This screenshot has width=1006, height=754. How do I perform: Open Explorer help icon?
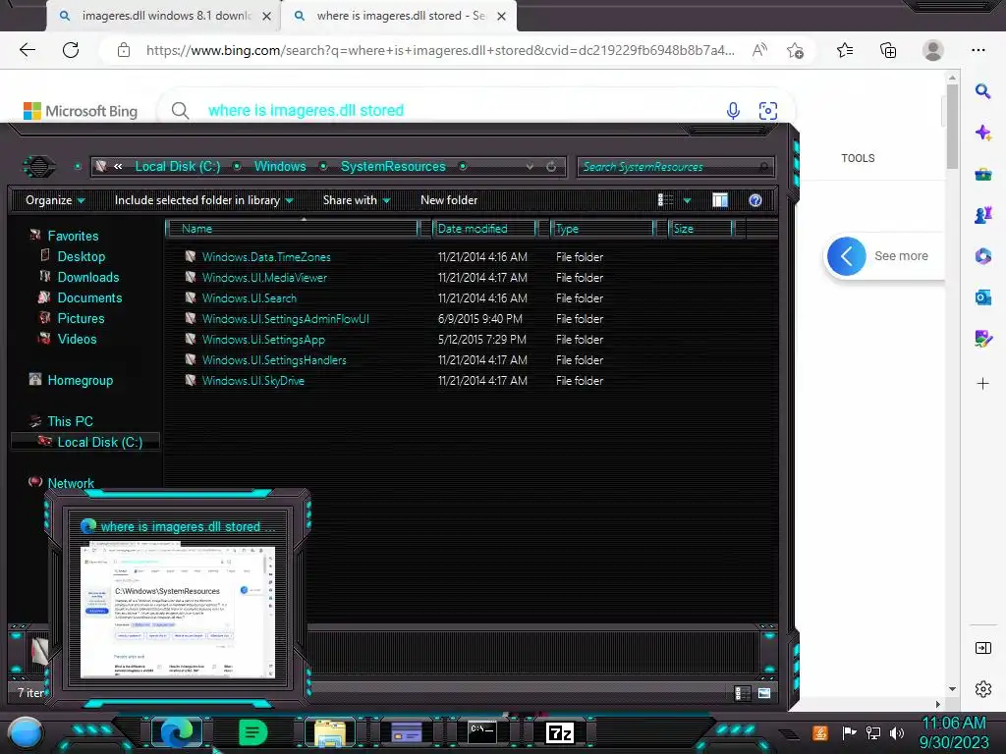(755, 200)
